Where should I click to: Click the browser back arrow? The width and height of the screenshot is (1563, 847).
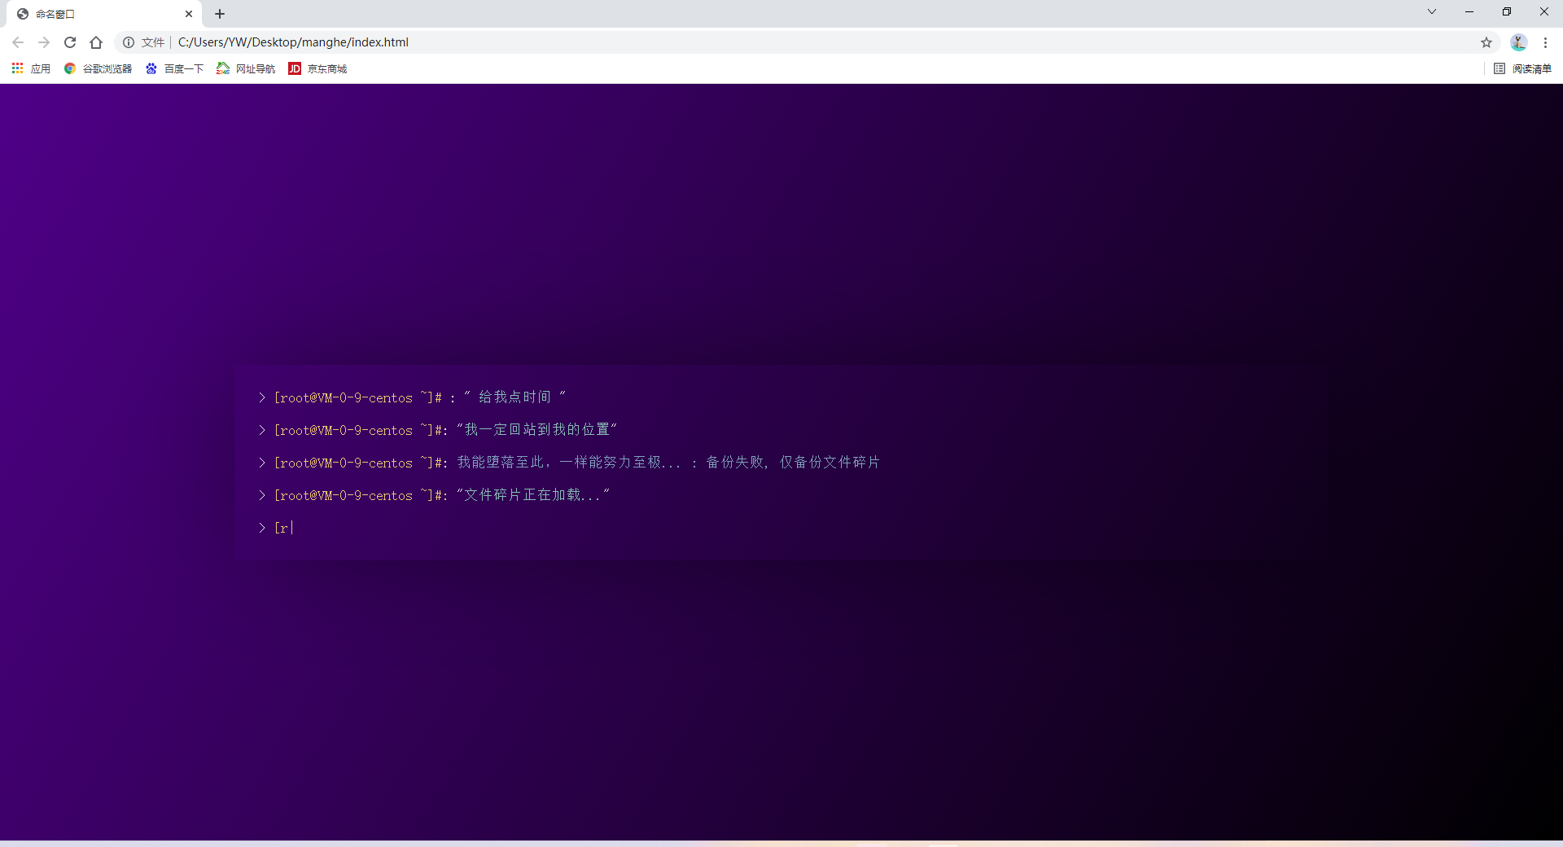click(18, 42)
